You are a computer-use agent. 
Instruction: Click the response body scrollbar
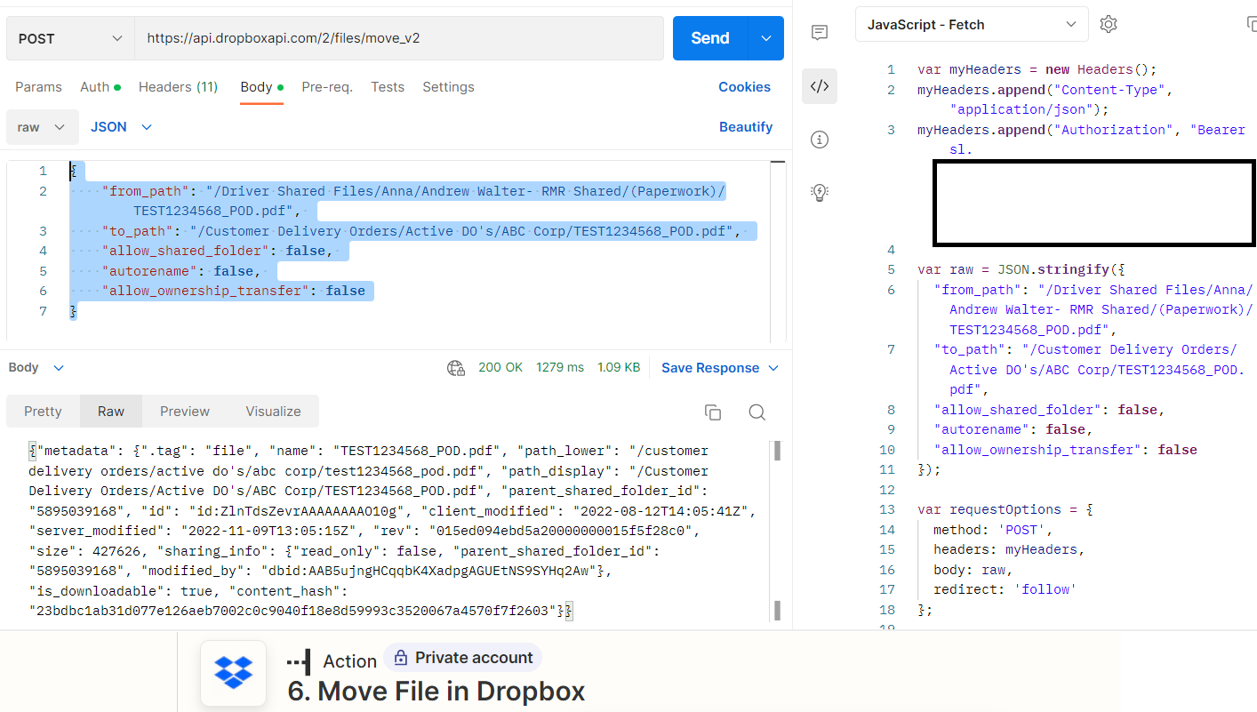[777, 531]
